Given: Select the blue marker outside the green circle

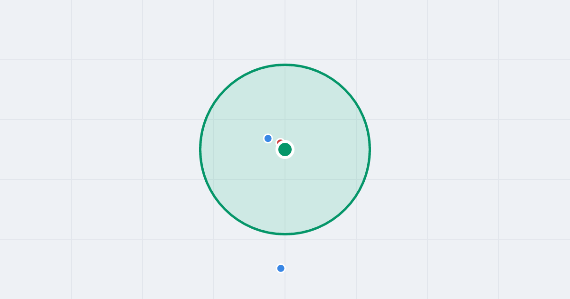Looking at the screenshot, I should (x=281, y=268).
